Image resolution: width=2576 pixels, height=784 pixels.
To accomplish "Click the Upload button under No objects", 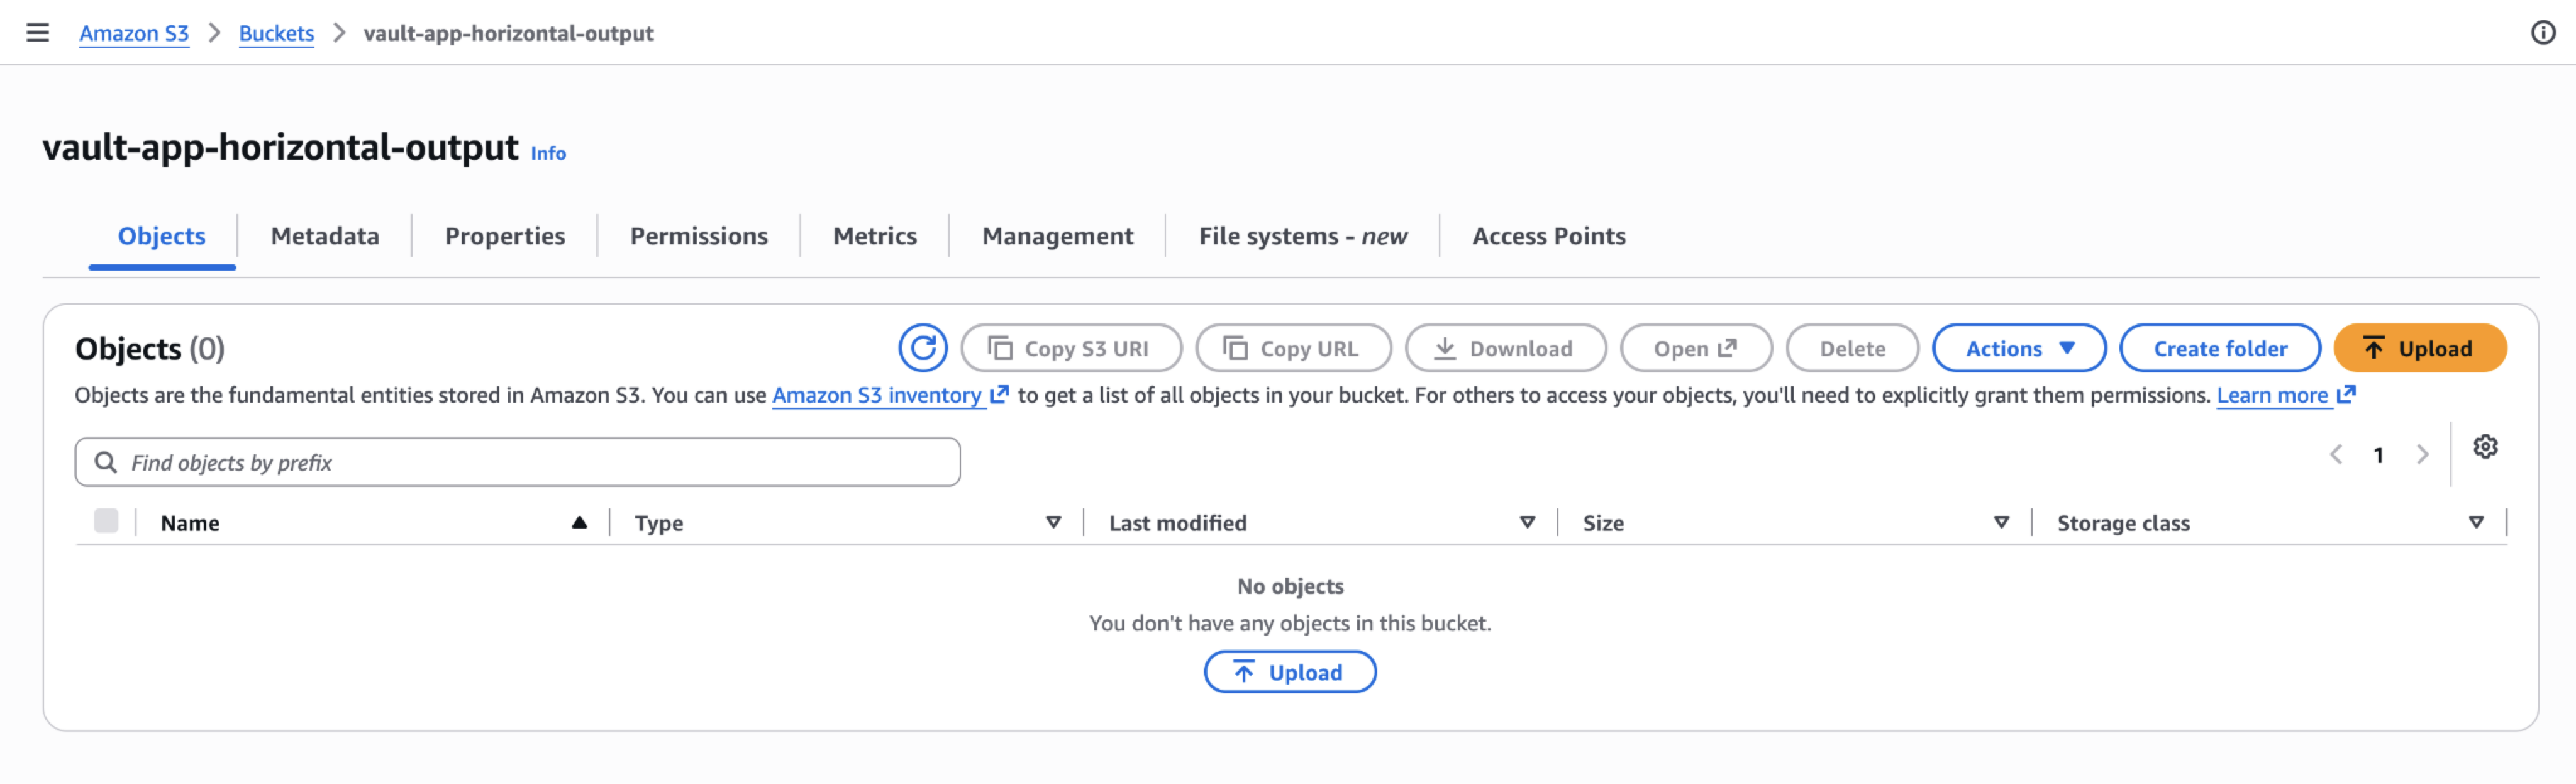I will click(x=1290, y=672).
